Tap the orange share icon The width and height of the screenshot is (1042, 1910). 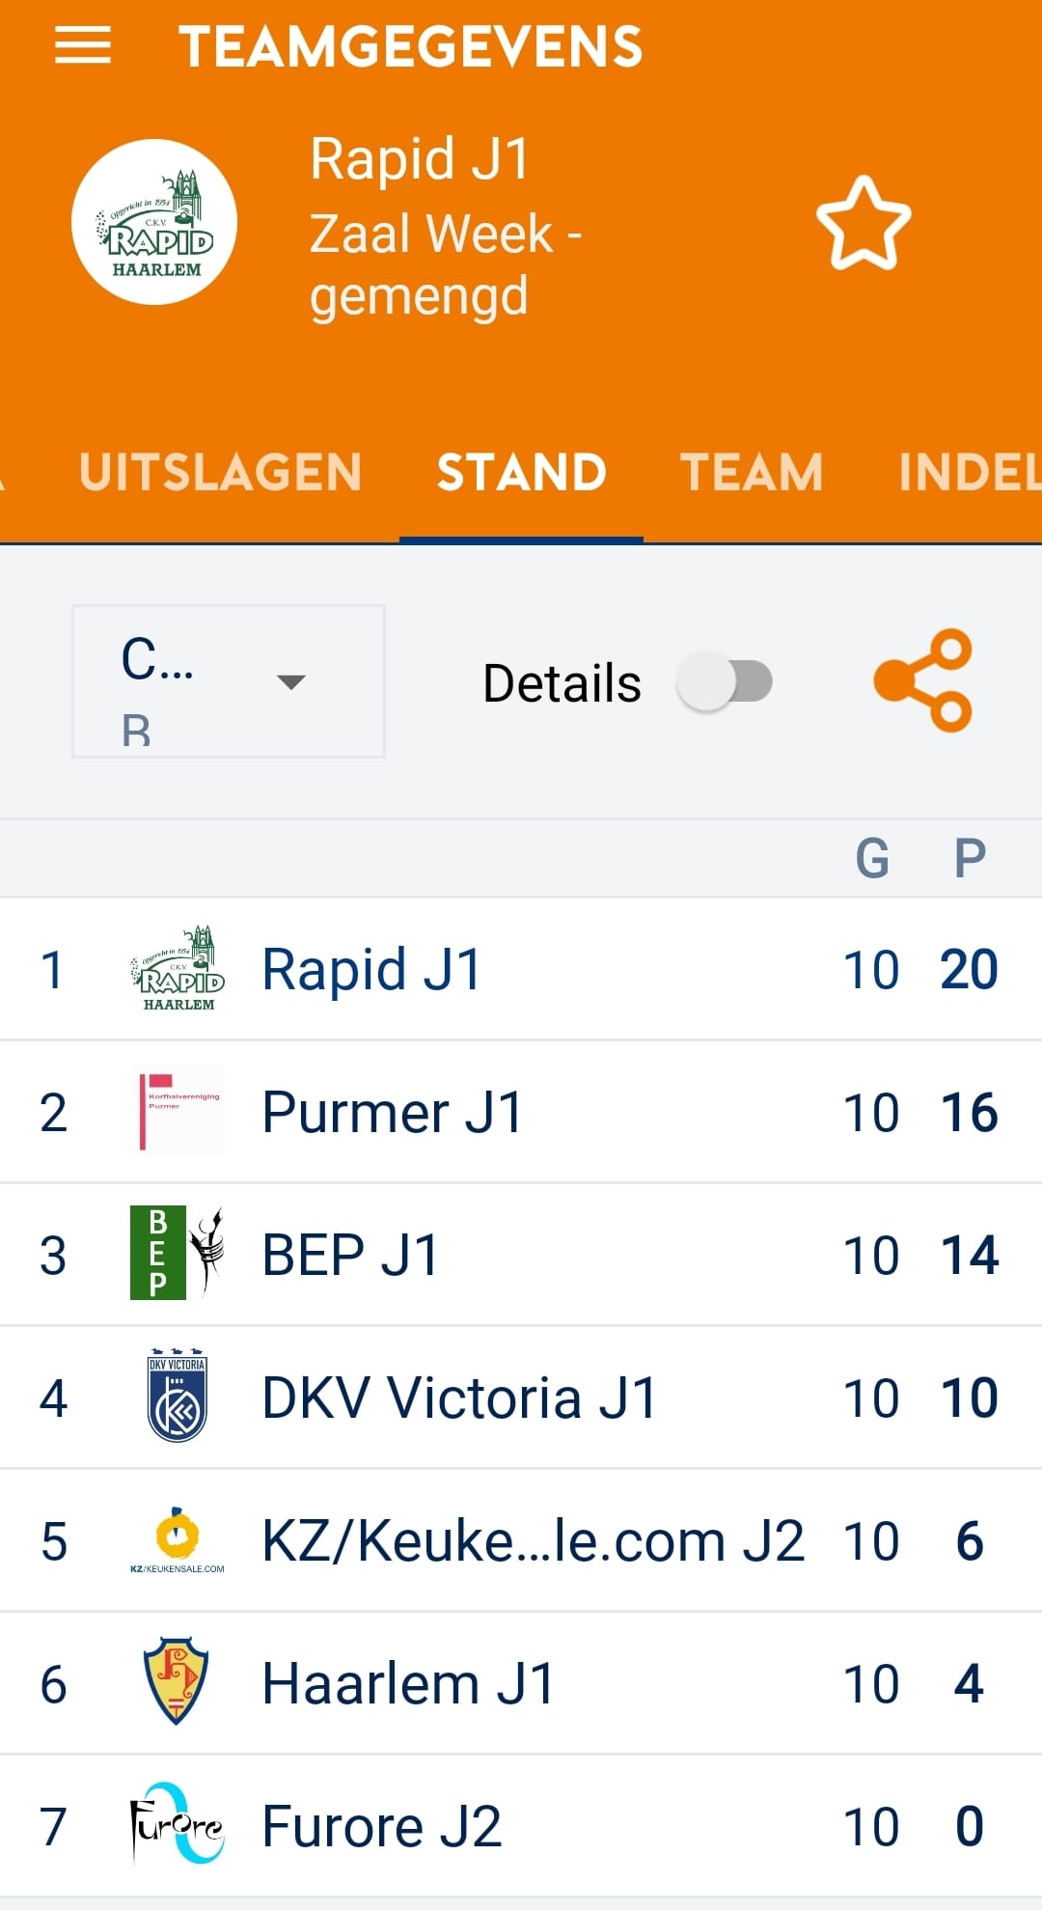[923, 681]
